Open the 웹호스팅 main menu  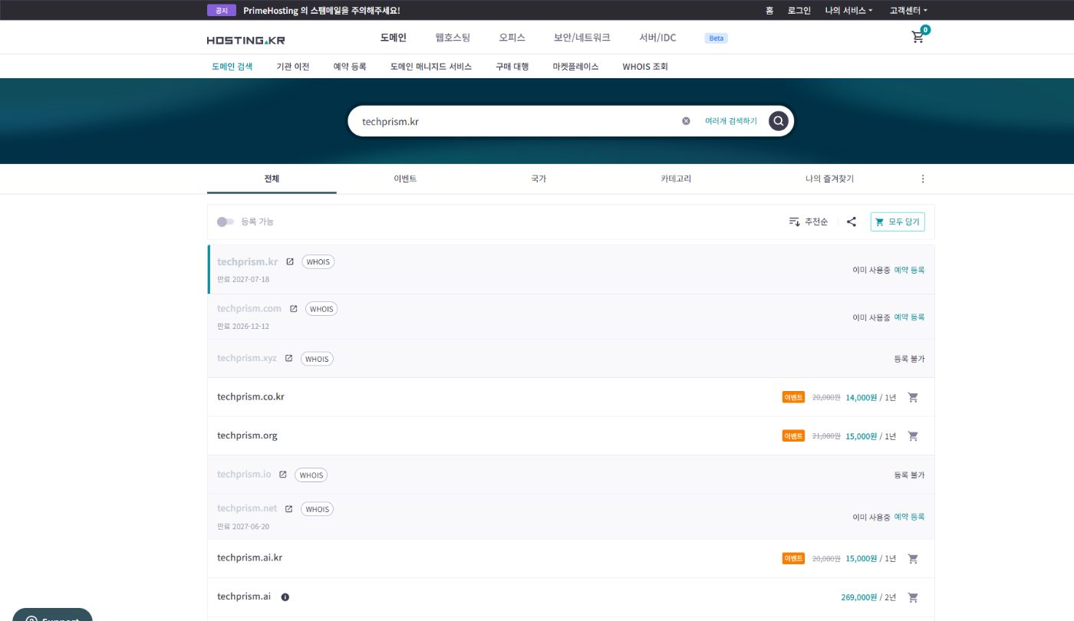pos(453,37)
